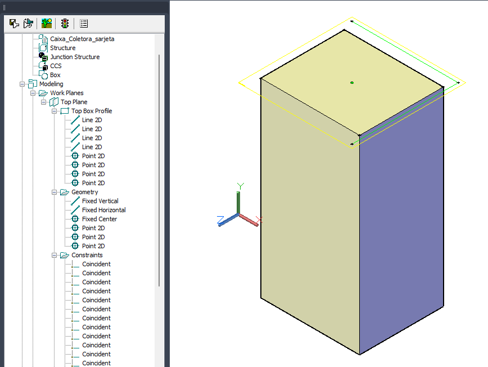Viewport: 488px width, 367px height.
Task: Click the Structure node icon
Action: 43,48
